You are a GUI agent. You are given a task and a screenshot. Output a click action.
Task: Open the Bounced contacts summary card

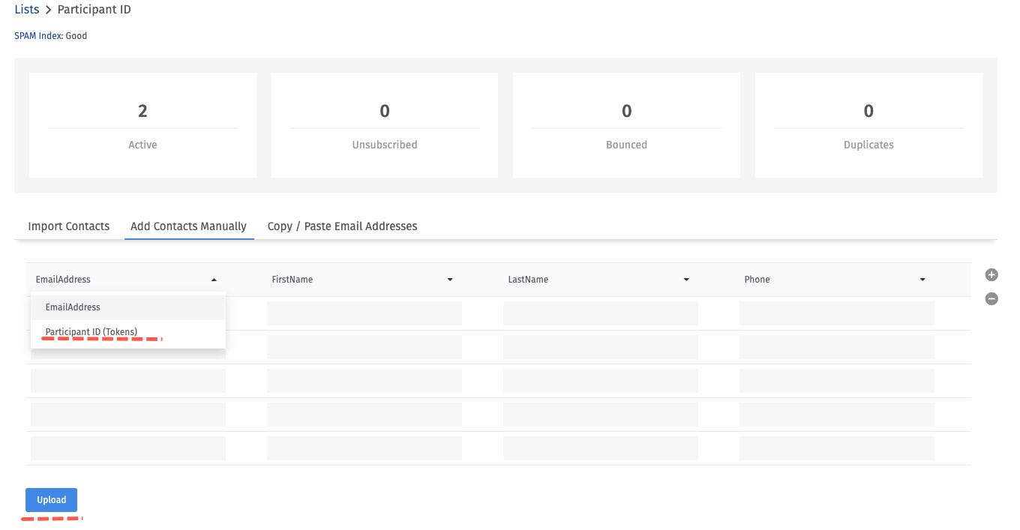tap(626, 124)
